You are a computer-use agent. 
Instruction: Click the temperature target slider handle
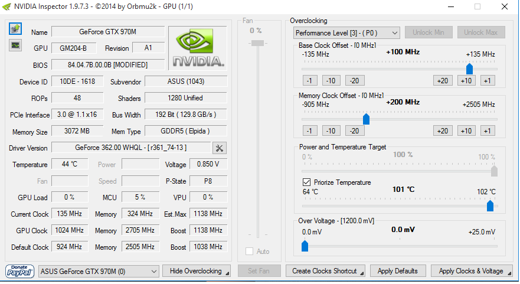pos(490,205)
